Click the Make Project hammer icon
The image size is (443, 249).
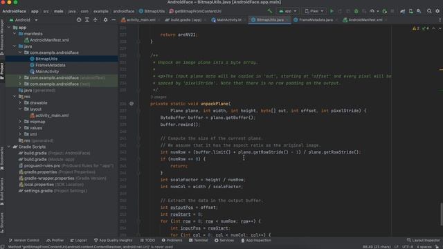(270, 11)
